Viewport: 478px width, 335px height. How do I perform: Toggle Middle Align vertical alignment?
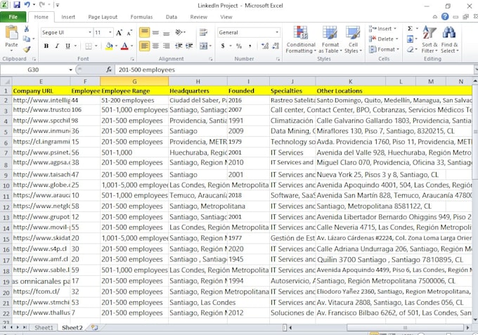coord(155,32)
